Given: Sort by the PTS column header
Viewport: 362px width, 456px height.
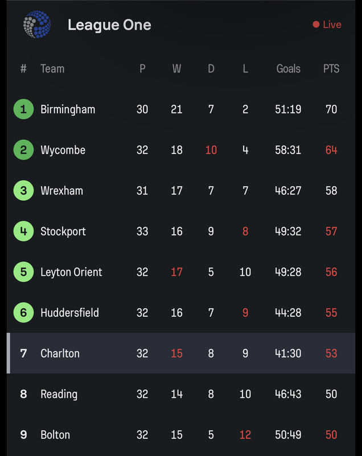Looking at the screenshot, I should [331, 69].
